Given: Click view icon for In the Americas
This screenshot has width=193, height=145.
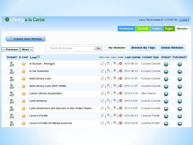Looking at the screenshot, I should (108, 71).
